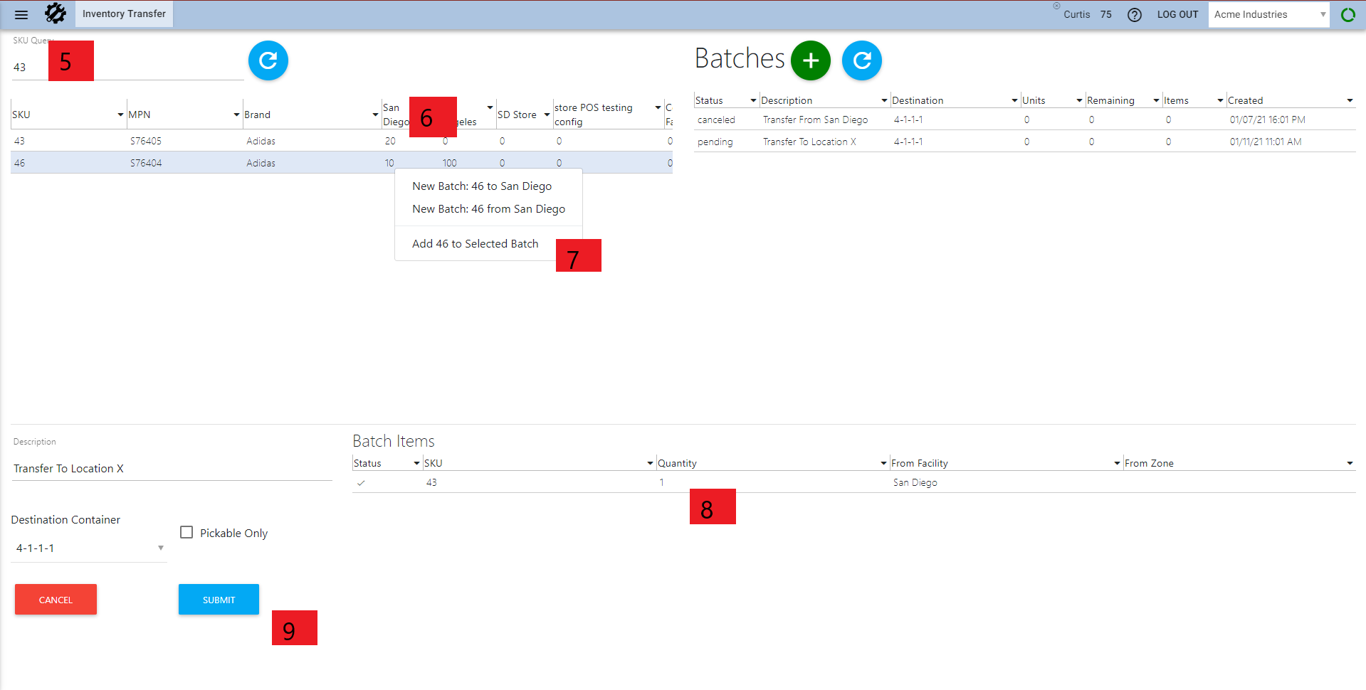Click the checkmark status of SKU 43 item

(361, 483)
